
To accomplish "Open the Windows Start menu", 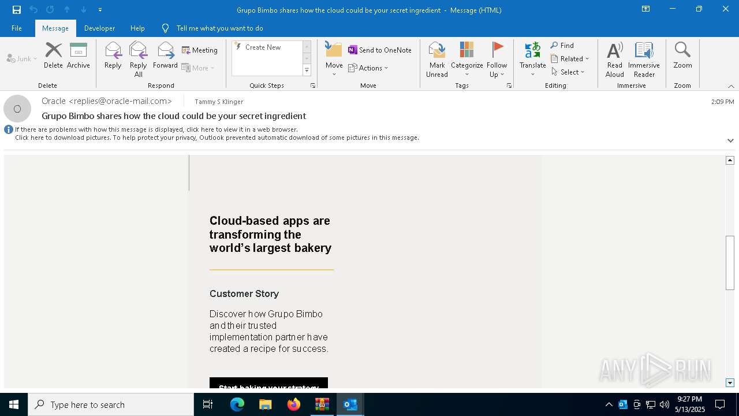I will coord(14,404).
